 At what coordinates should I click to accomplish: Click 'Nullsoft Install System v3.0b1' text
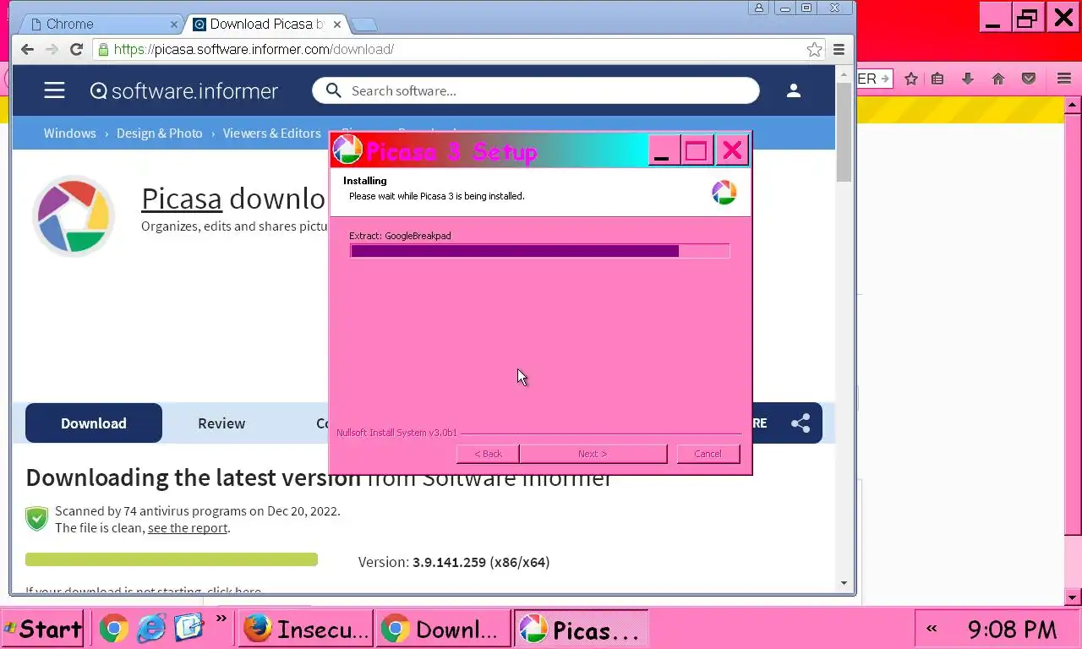pos(396,433)
